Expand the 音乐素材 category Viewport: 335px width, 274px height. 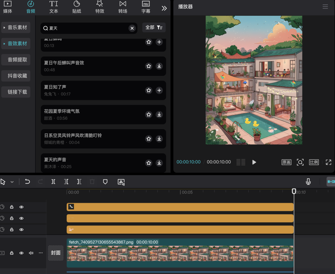tap(15, 28)
